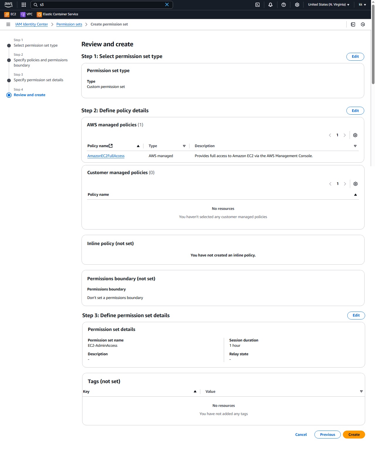
Task: Open Customer managed policies table preferences gear
Action: pos(355,184)
